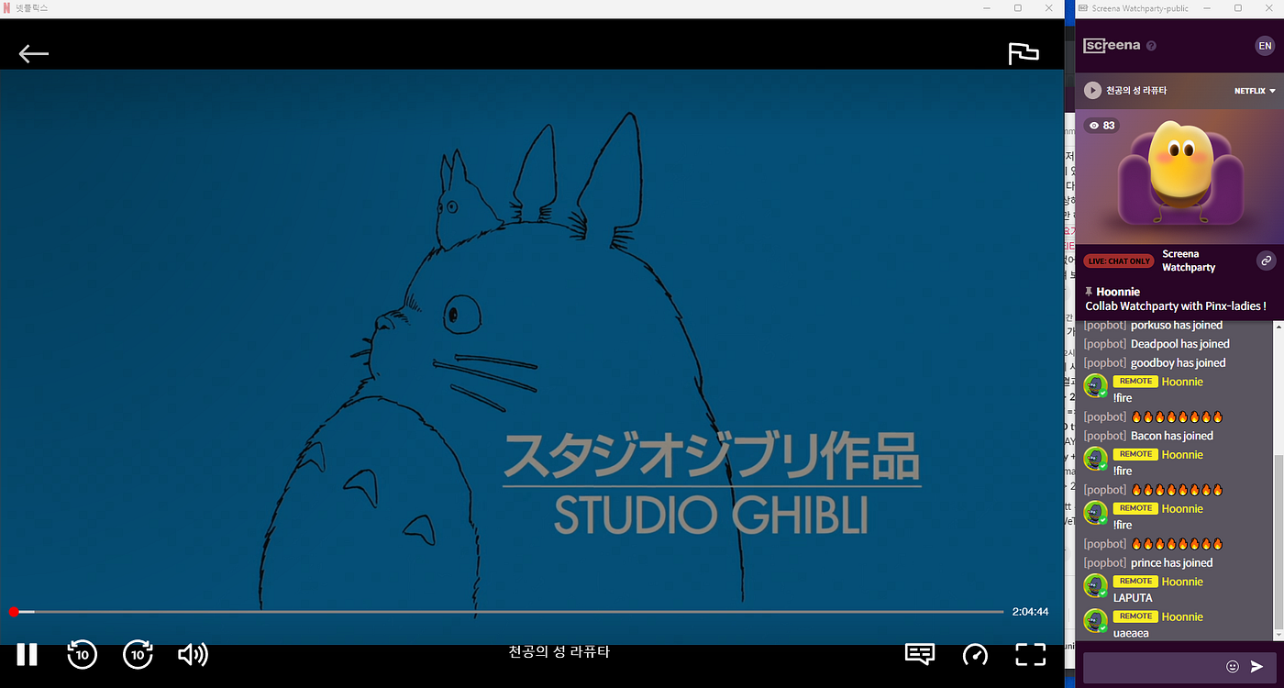Click 'goodboy has joined' chat line
The width and height of the screenshot is (1284, 688).
(x=1179, y=363)
